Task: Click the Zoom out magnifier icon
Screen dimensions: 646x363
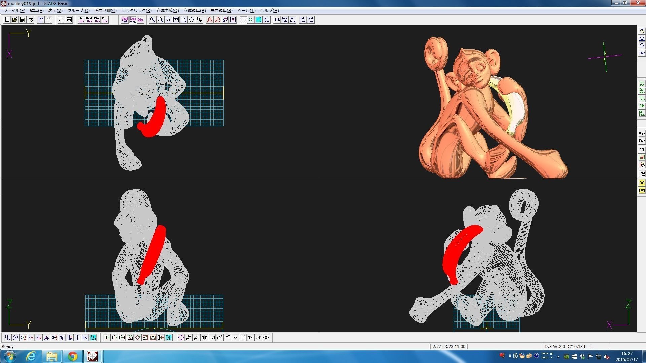Action: 160,20
